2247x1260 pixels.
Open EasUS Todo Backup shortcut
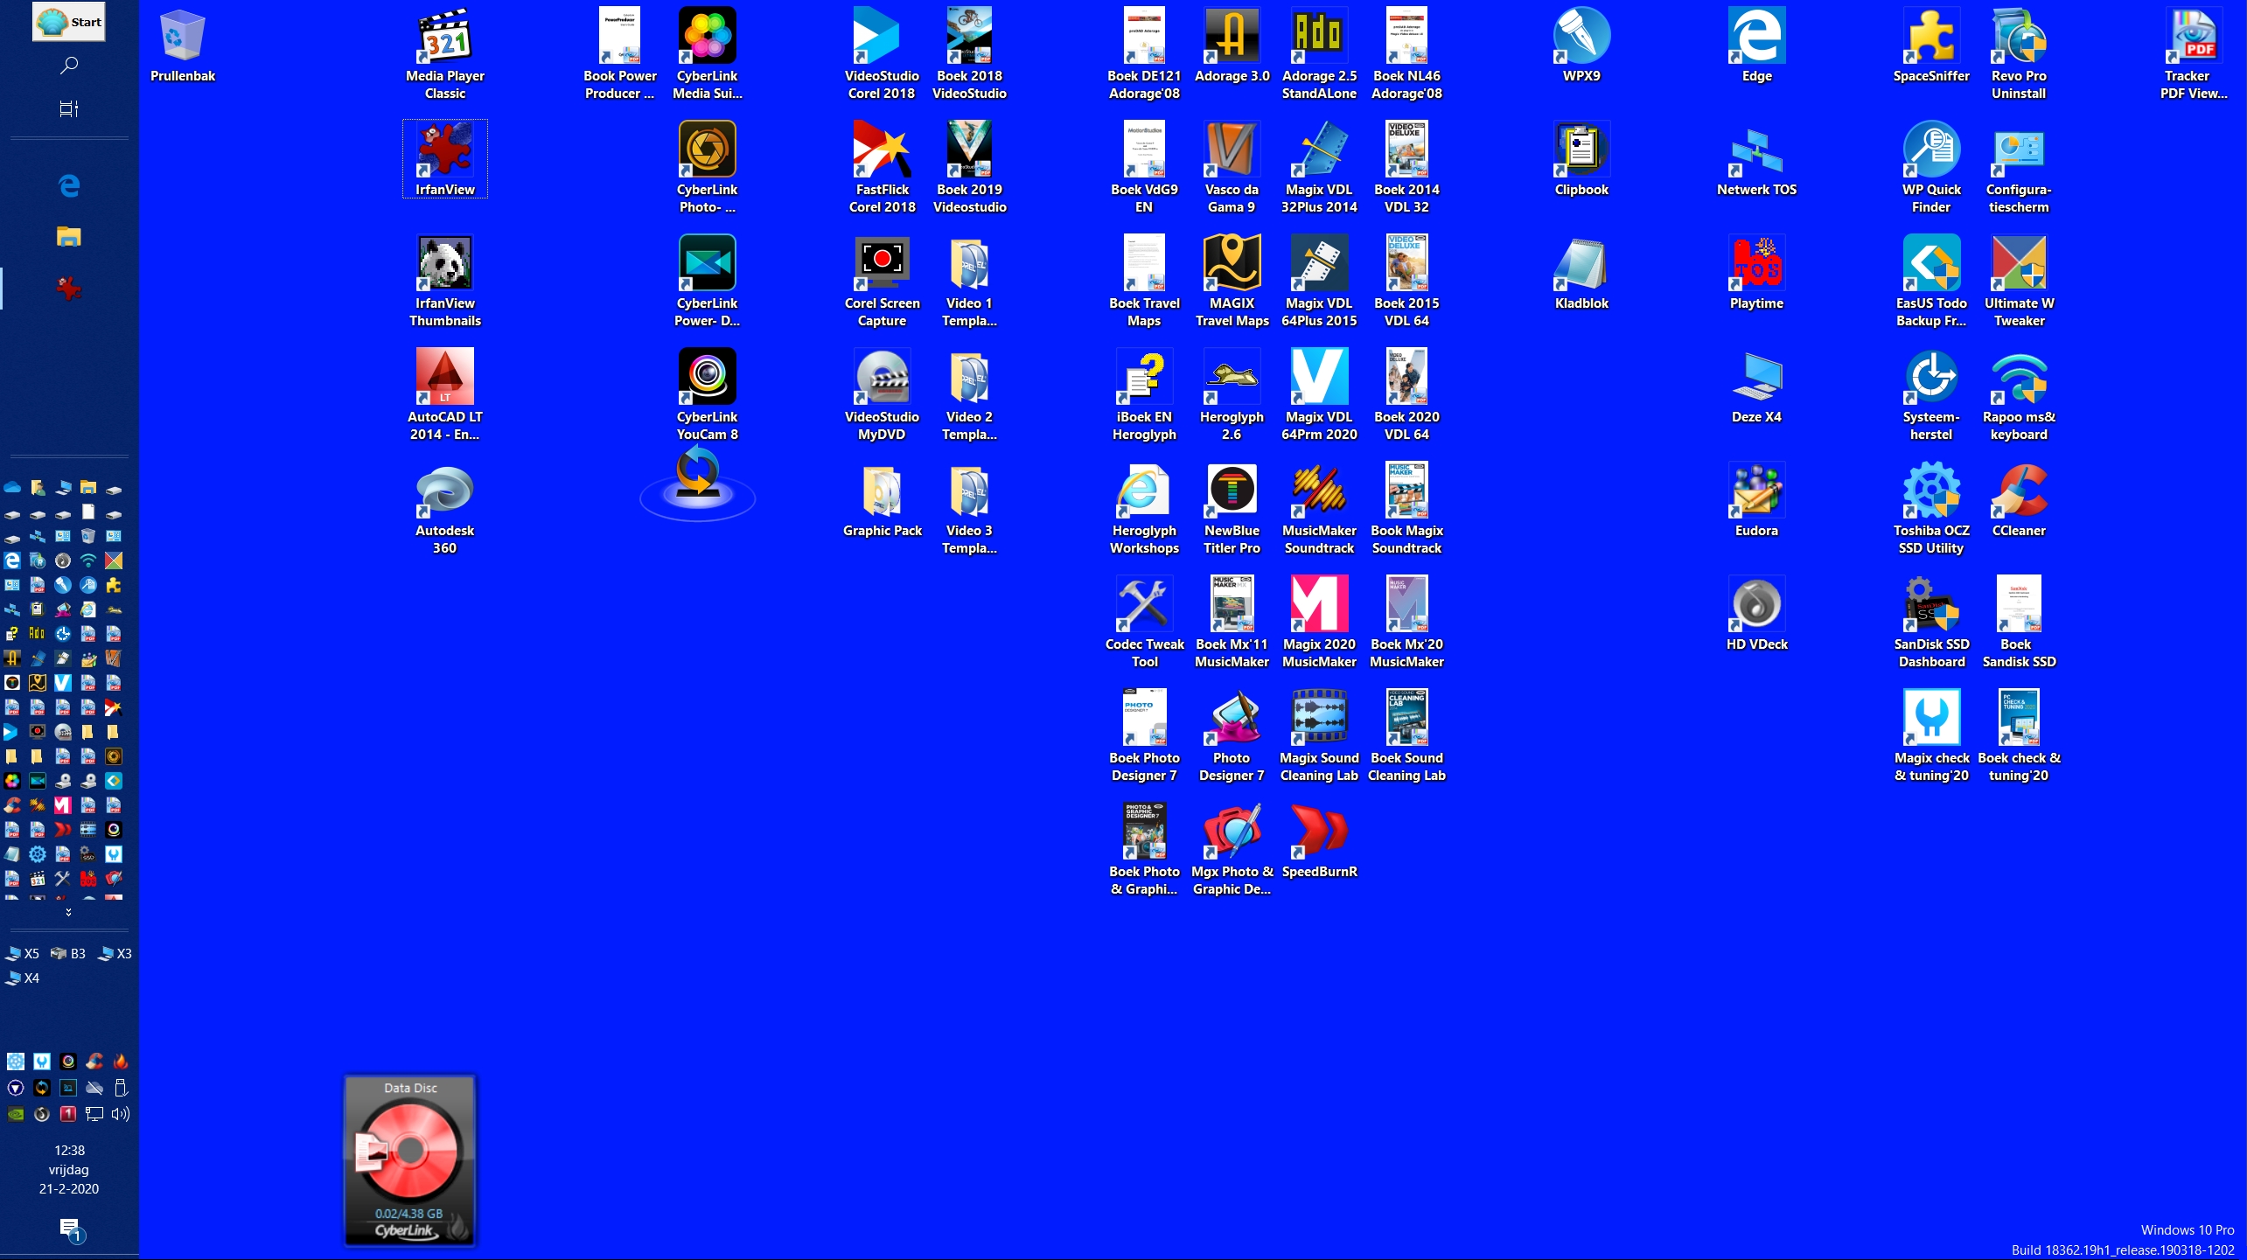click(1931, 282)
